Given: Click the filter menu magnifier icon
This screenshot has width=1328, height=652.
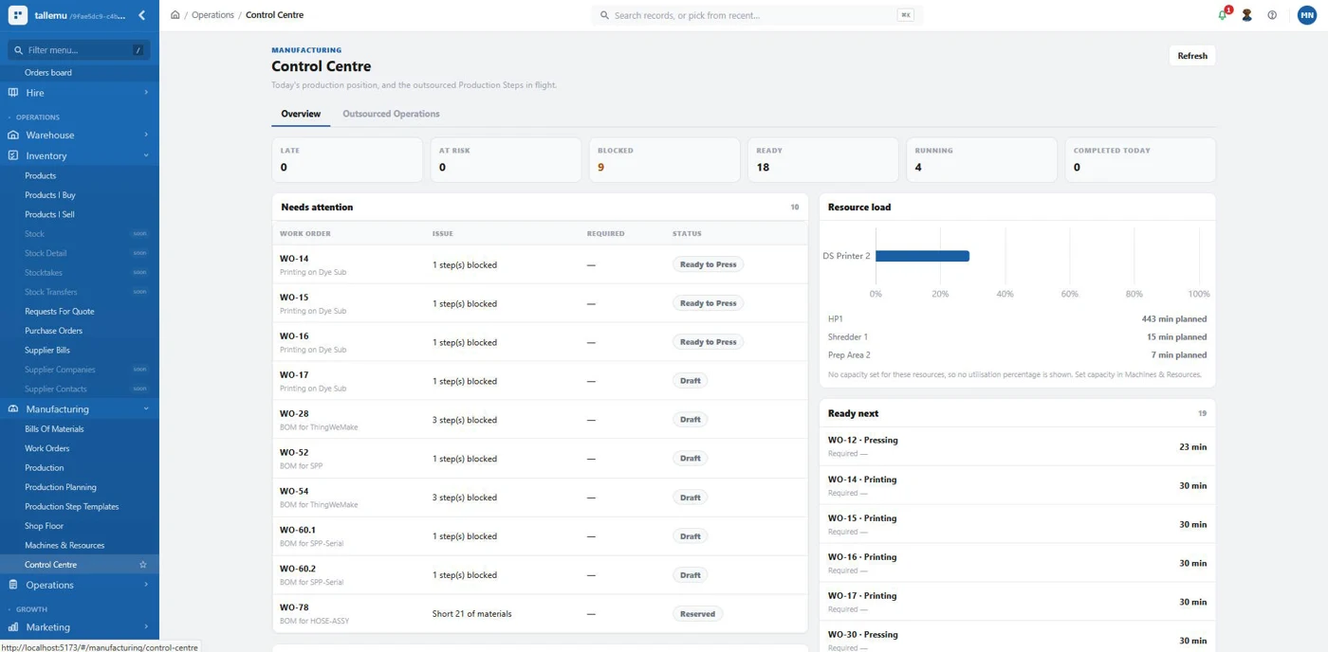Looking at the screenshot, I should [18, 50].
